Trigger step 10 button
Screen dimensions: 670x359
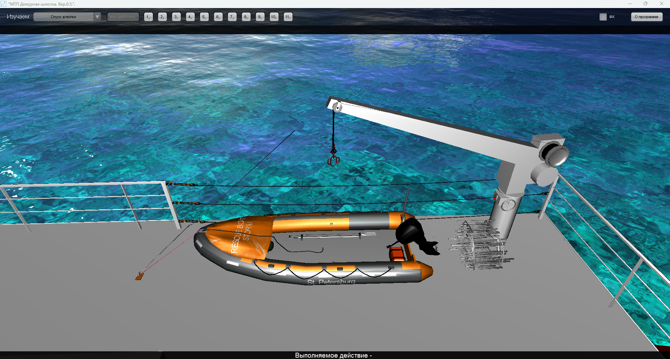274,17
